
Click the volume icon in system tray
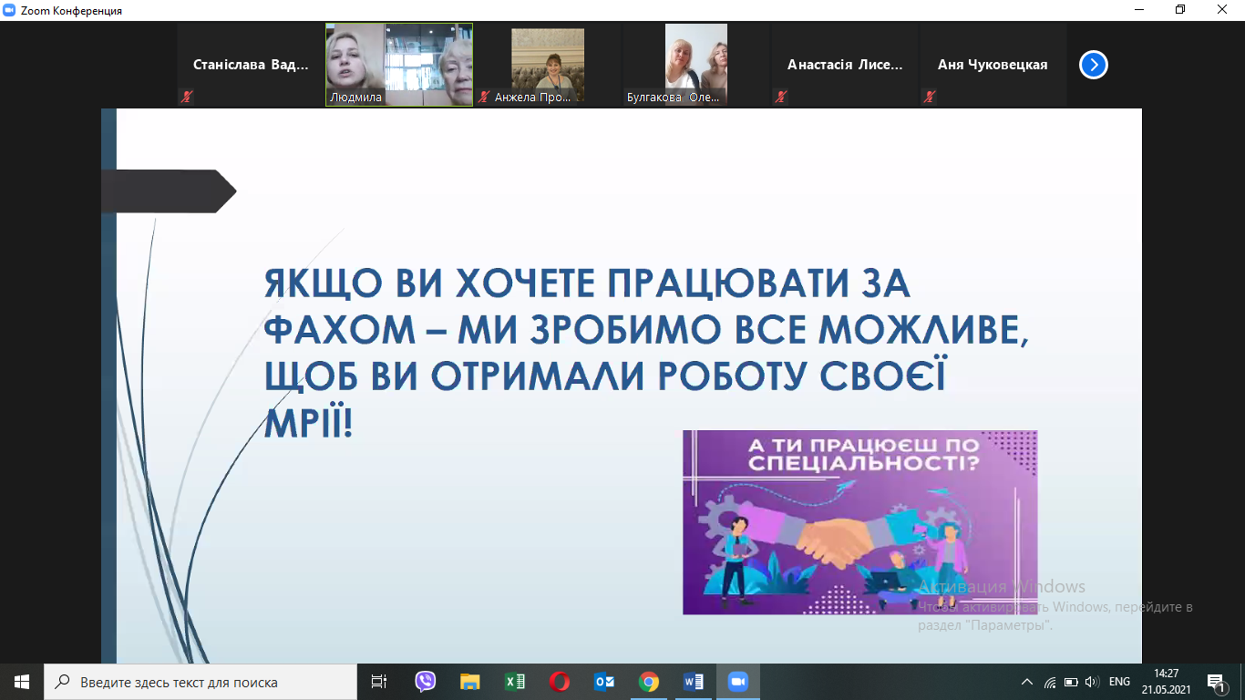pos(1092,682)
